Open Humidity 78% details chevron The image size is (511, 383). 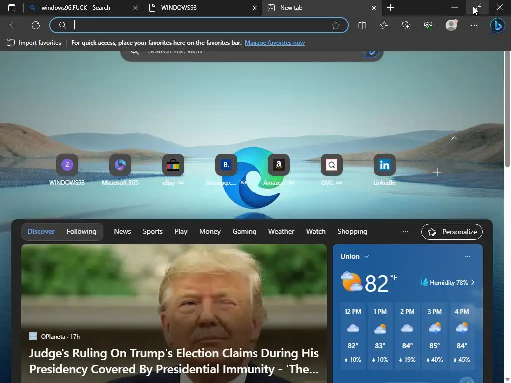473,282
